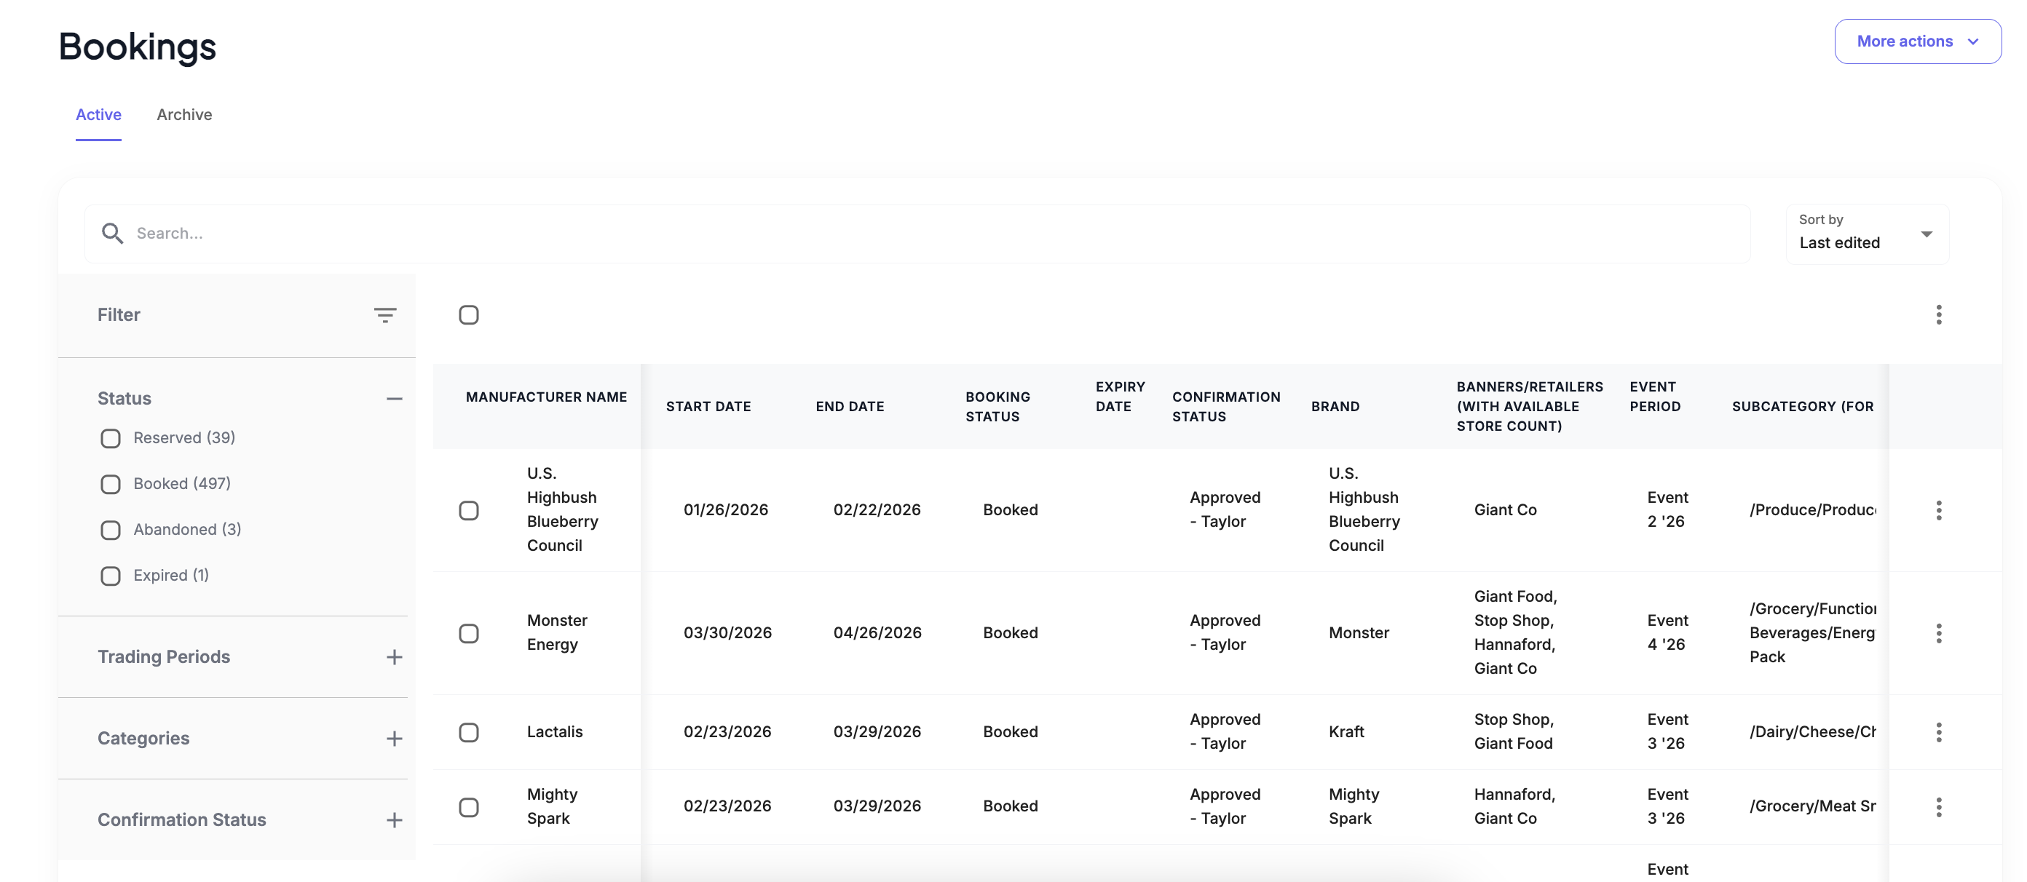This screenshot has height=882, width=2027.
Task: Open row menu for U.S. Highbush Blueberry Council
Action: (x=1938, y=510)
